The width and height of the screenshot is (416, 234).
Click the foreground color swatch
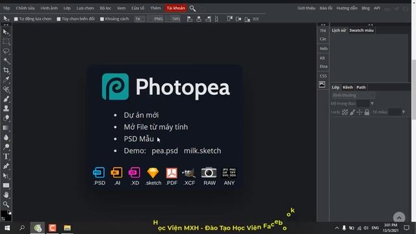pyautogui.click(x=4, y=214)
